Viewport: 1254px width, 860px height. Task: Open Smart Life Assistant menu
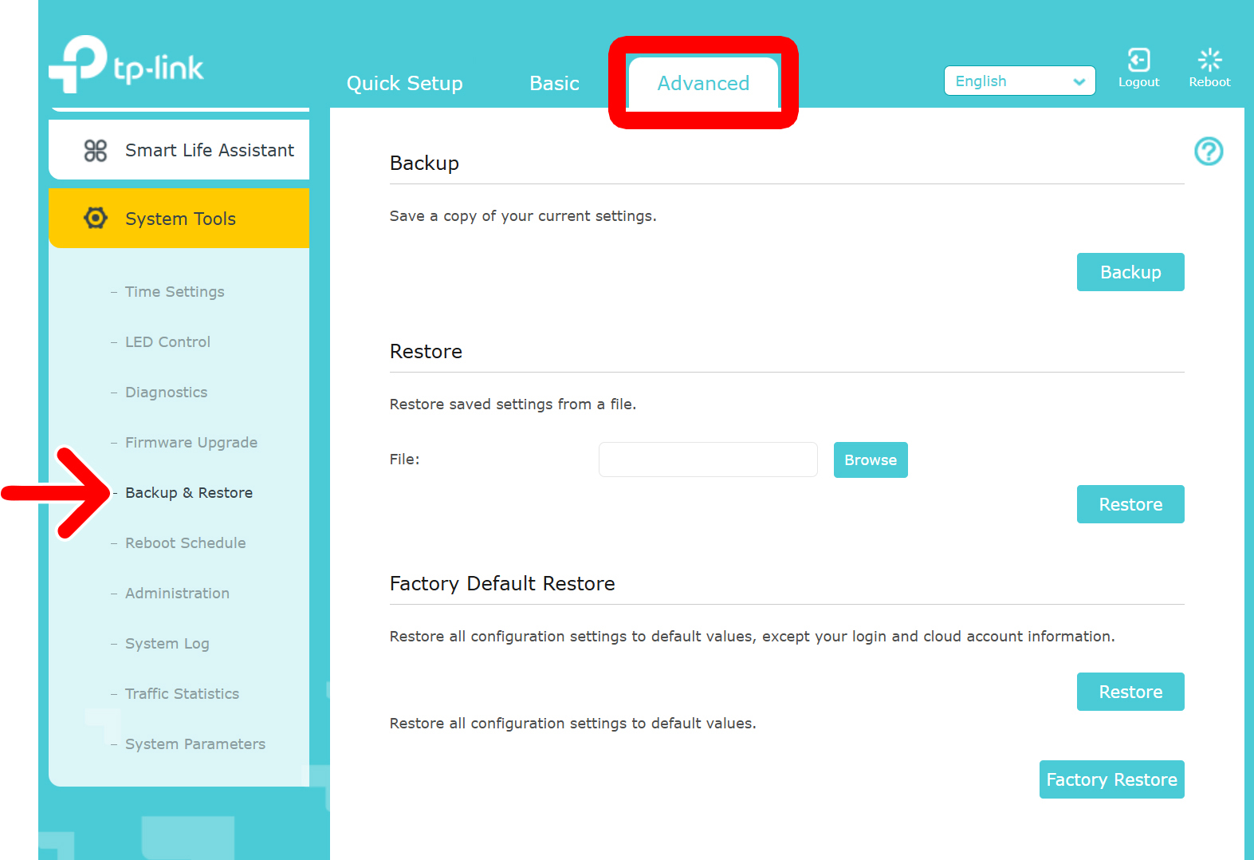click(x=179, y=150)
